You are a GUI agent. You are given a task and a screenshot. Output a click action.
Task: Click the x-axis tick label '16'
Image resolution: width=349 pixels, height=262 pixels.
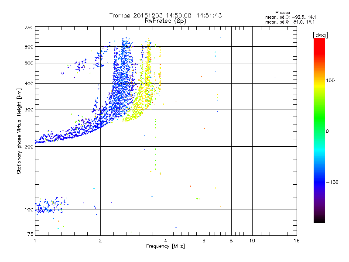coord(297,241)
